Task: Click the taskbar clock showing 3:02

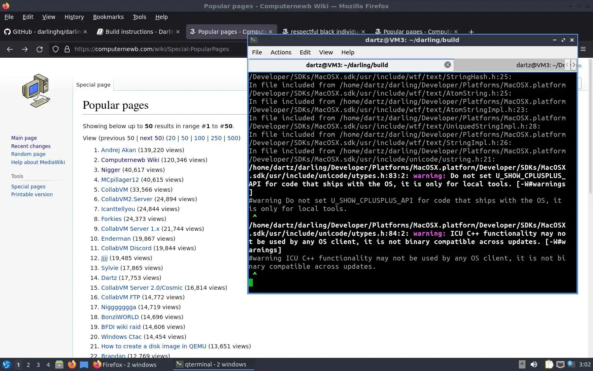Action: pyautogui.click(x=585, y=364)
